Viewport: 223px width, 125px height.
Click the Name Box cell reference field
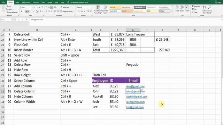point(7,19)
